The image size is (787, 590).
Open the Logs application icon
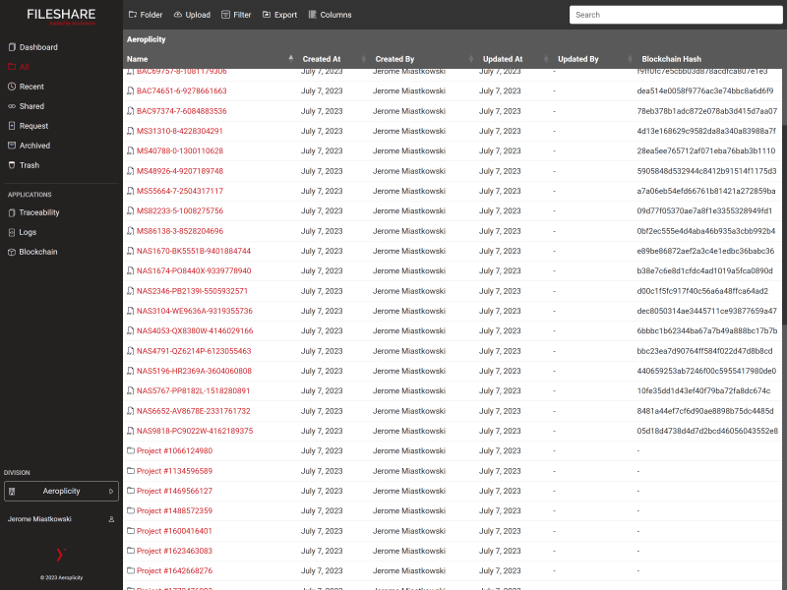(12, 232)
